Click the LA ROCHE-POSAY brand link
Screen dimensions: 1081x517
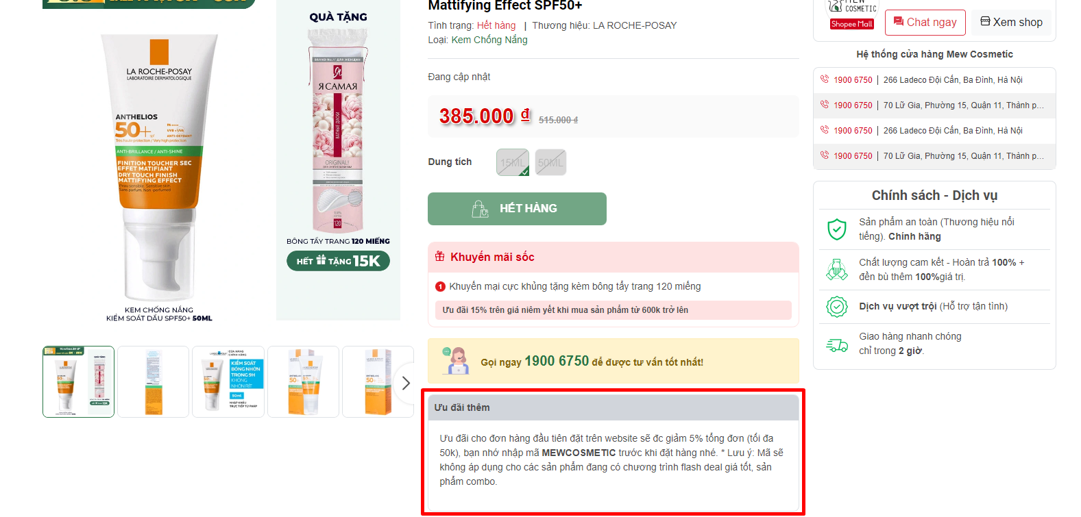point(635,25)
